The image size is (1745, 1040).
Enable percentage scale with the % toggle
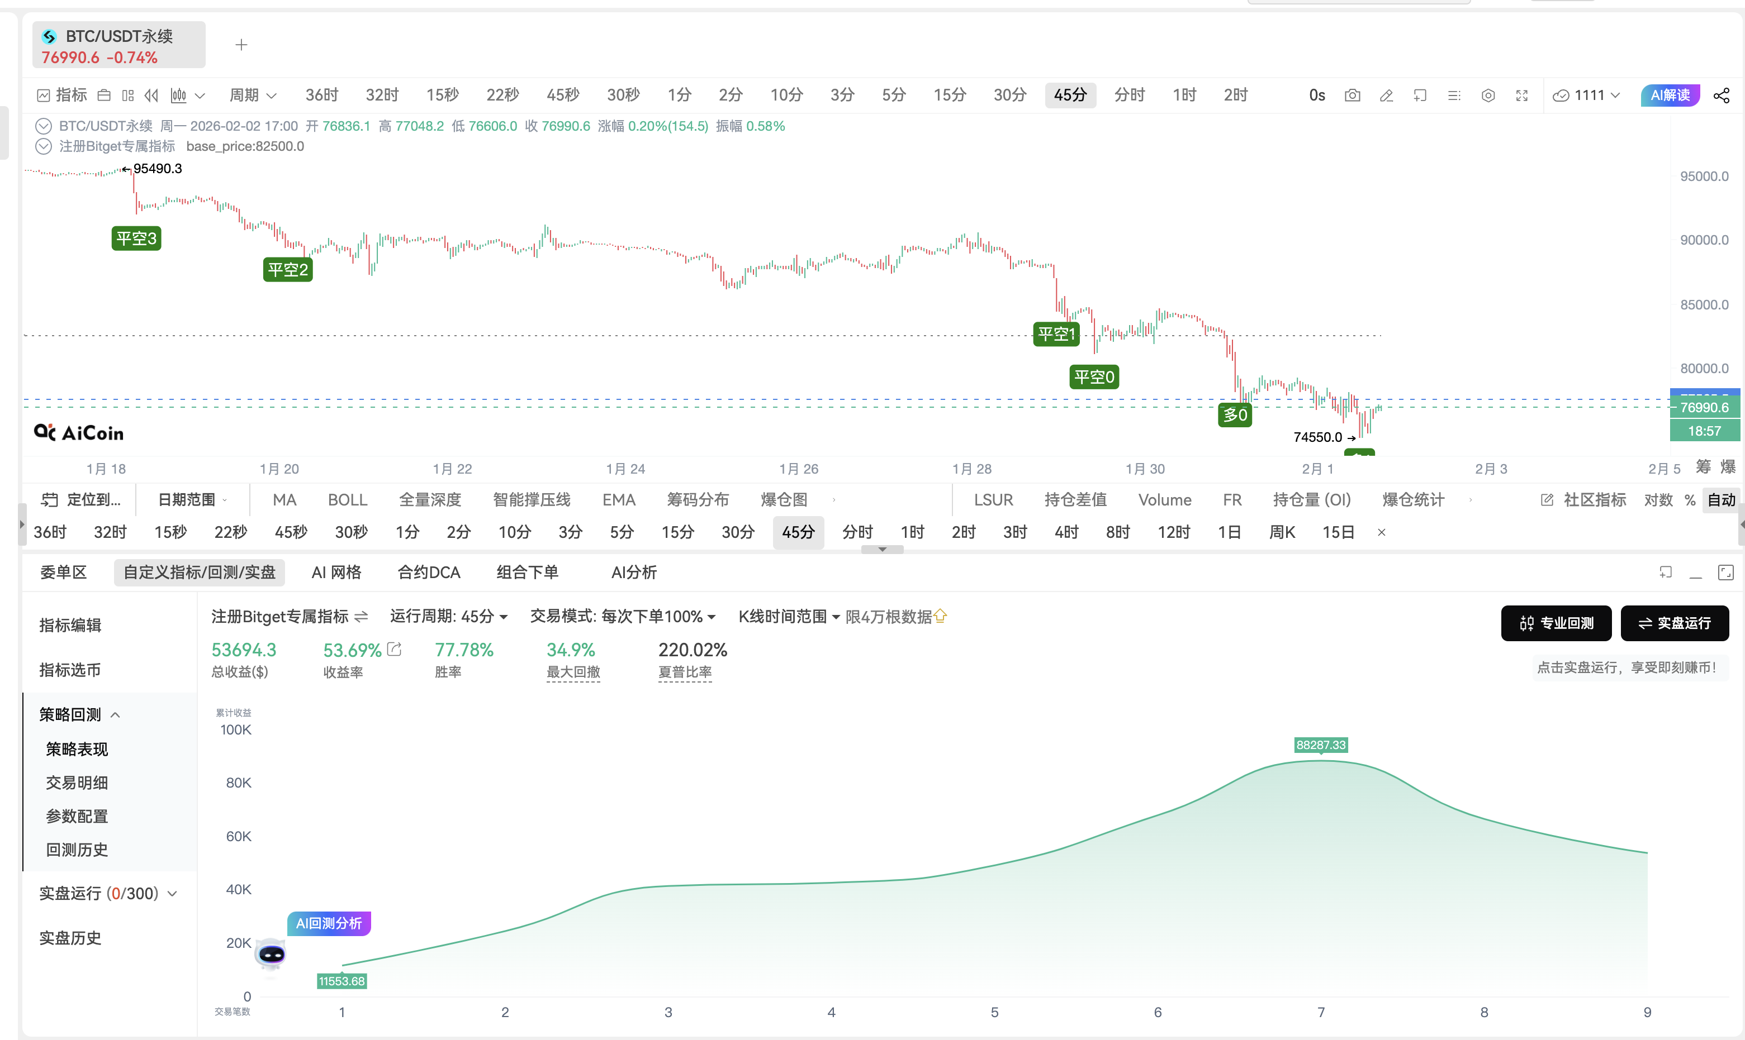[1690, 499]
